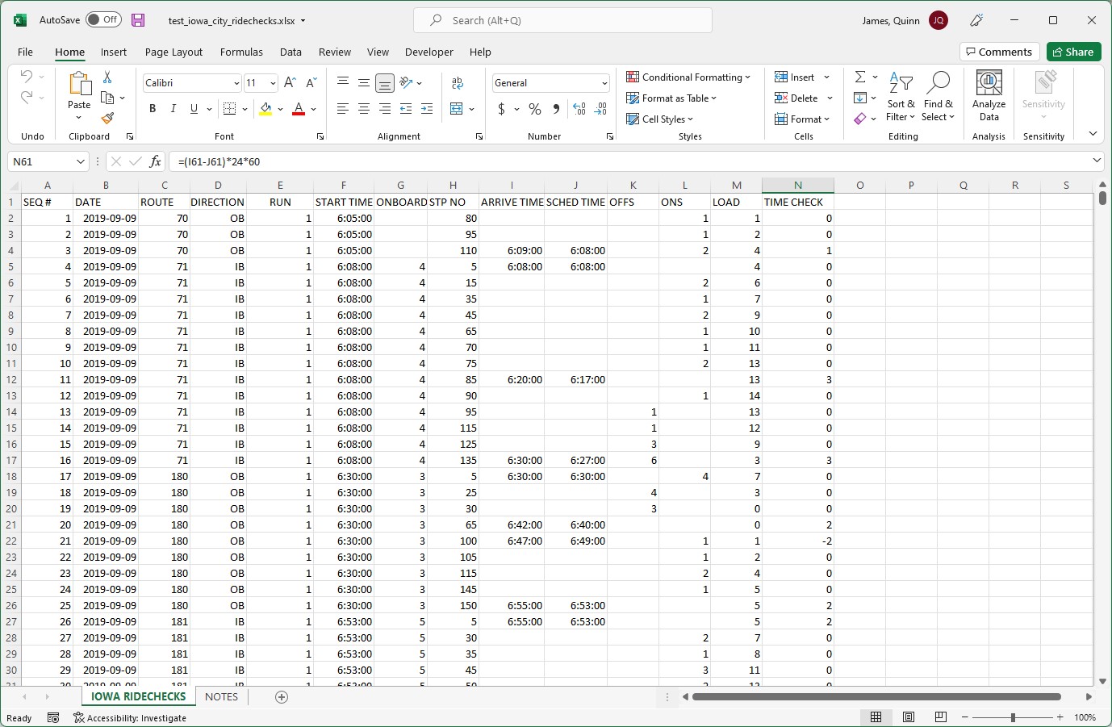1112x727 pixels.
Task: Apply Accounting number format with dollar sign
Action: (x=500, y=108)
